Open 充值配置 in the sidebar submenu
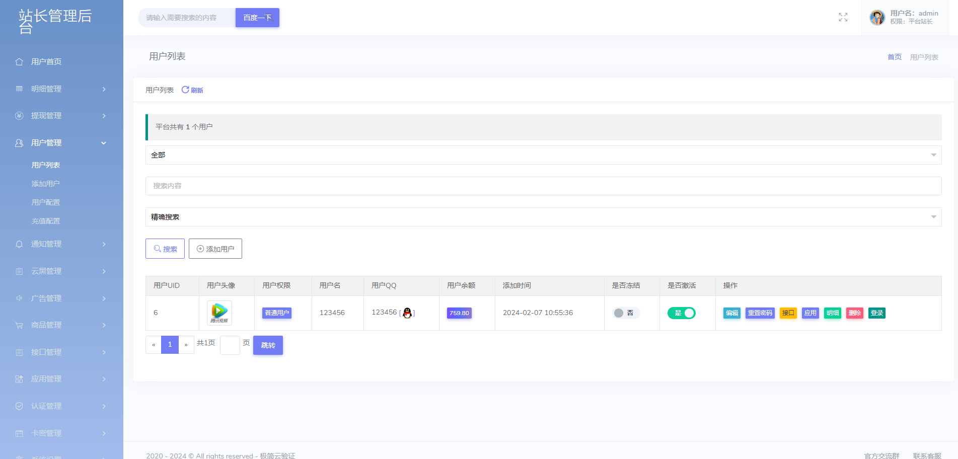Viewport: 958px width, 459px height. (x=46, y=221)
